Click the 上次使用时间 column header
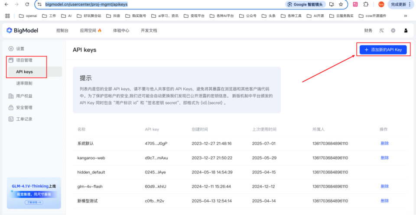416x215 pixels. point(264,129)
